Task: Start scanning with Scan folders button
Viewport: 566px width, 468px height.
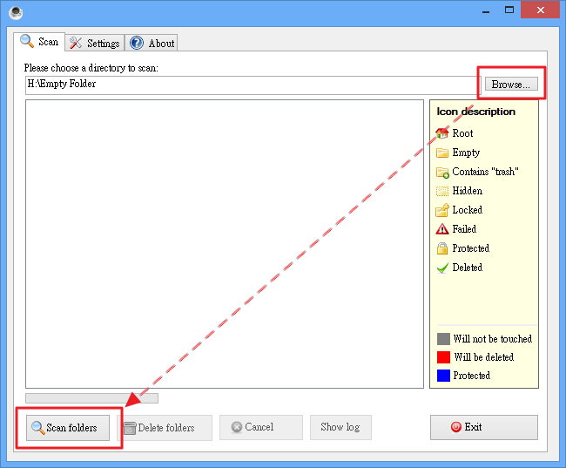Action: click(x=68, y=427)
